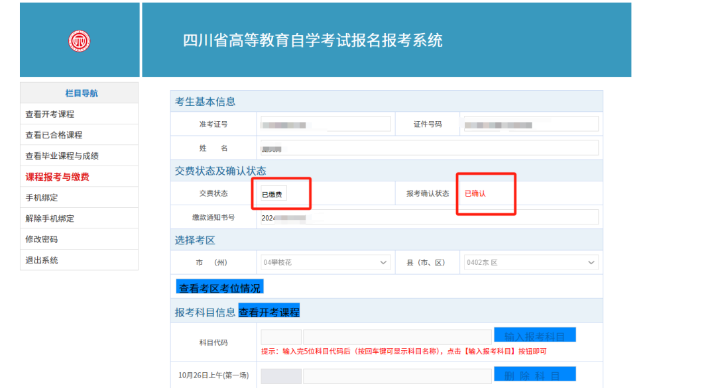The image size is (716, 388).
Task: Go to 课程报考与缴费 page
Action: pyautogui.click(x=57, y=177)
